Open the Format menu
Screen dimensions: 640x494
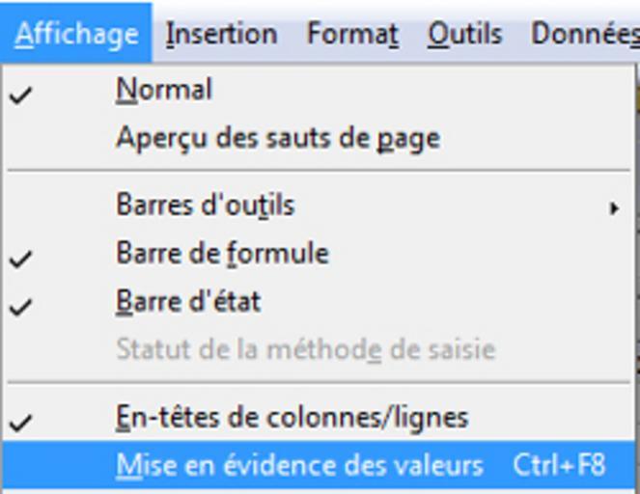click(352, 35)
